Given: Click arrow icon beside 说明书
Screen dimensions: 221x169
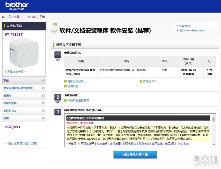Looking at the screenshot, I should [43, 96].
